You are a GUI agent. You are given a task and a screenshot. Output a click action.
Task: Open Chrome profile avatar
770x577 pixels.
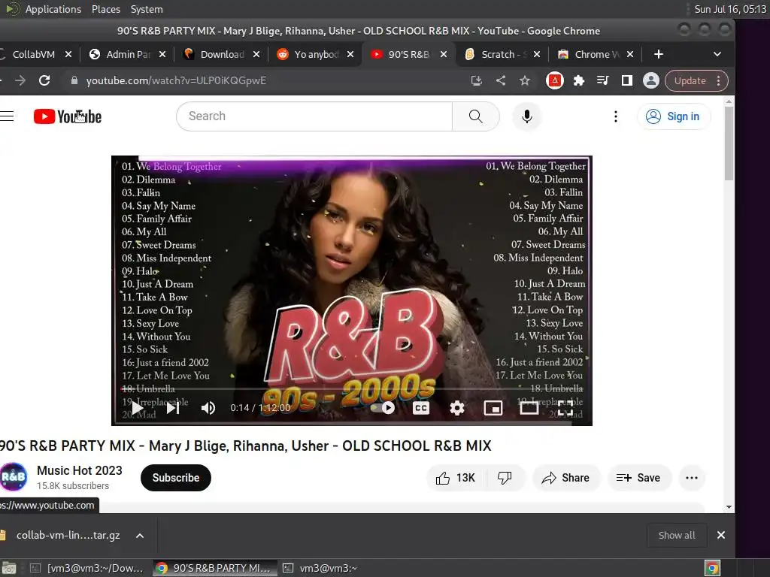(x=650, y=80)
